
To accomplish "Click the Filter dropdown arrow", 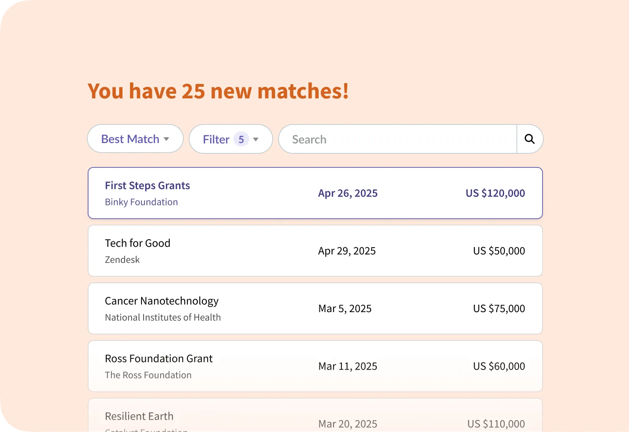I will click(256, 140).
